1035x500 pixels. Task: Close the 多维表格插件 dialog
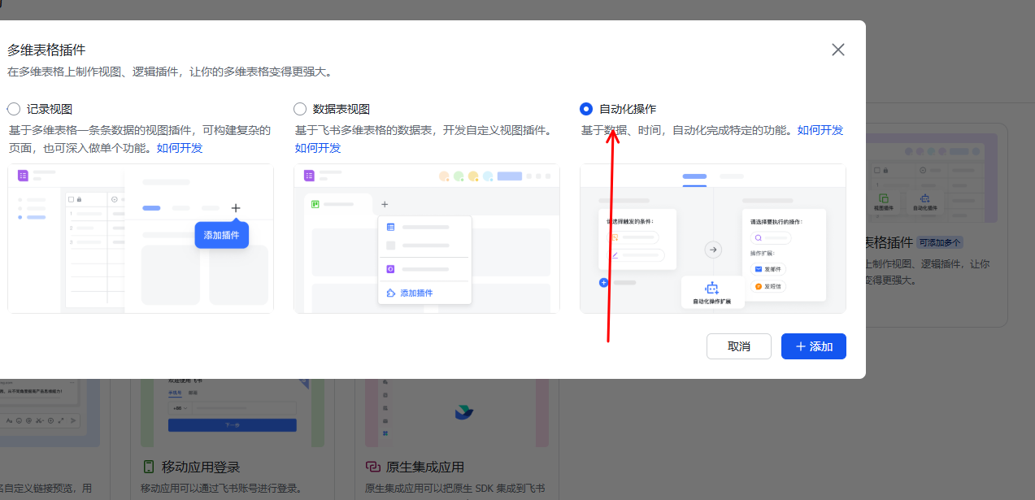tap(838, 50)
